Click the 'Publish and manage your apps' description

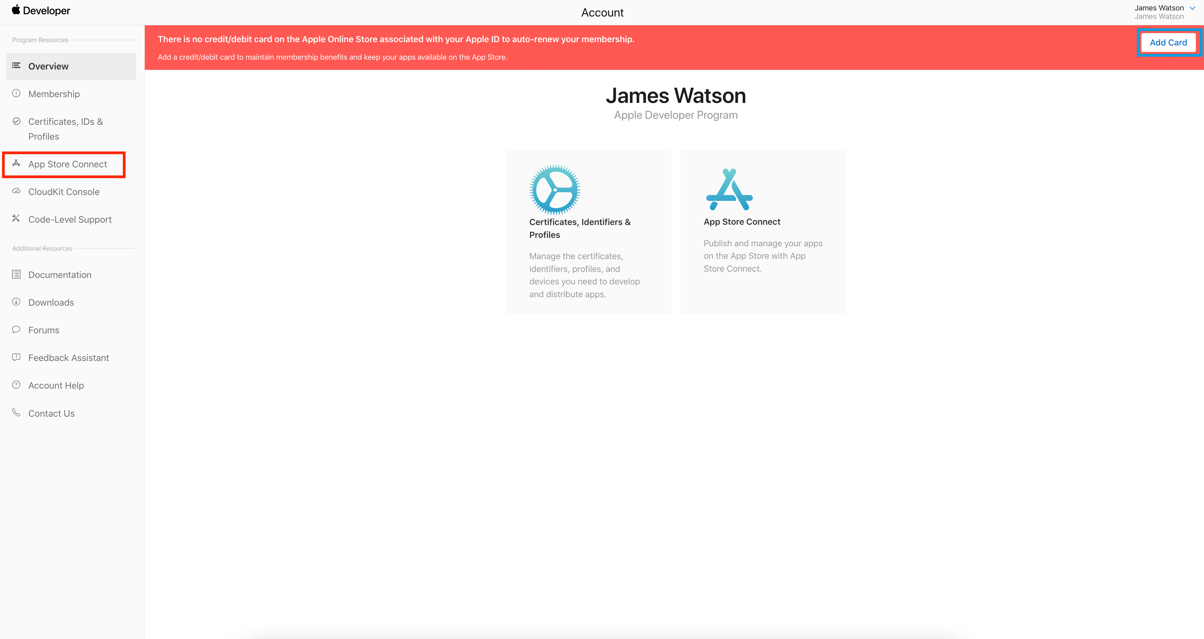pos(763,256)
